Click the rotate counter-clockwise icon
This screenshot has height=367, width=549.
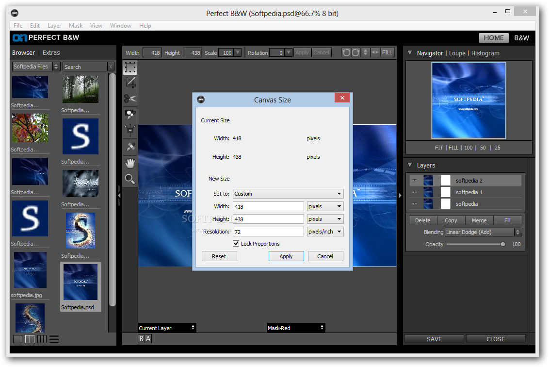click(346, 52)
